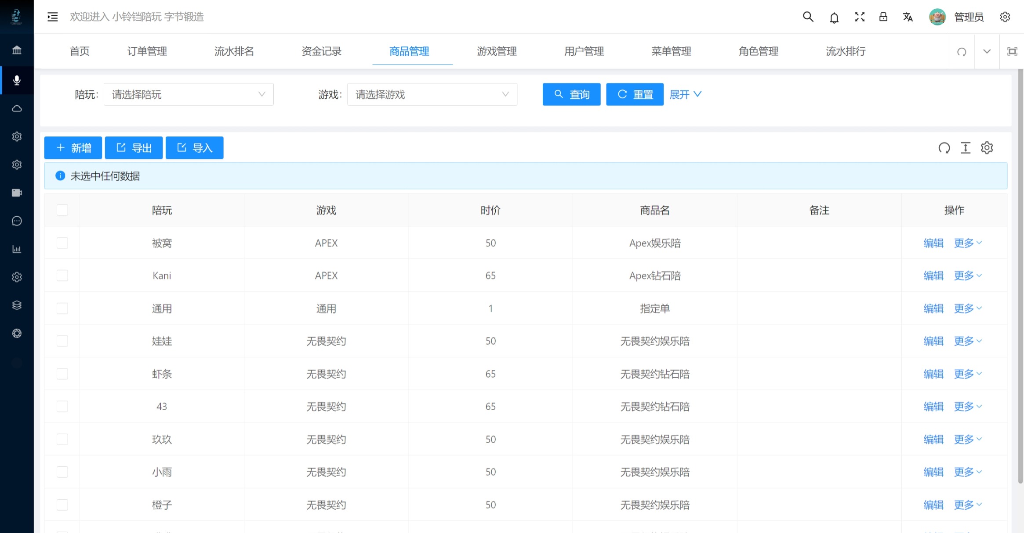Check the checkbox for 通用 指定单 row
1024x533 pixels.
(62, 308)
